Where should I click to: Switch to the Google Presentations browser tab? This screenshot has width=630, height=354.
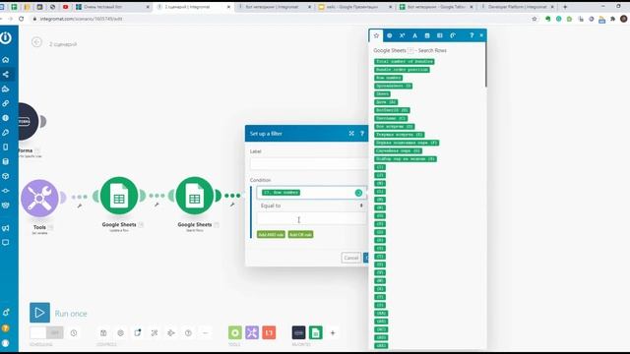click(x=354, y=7)
